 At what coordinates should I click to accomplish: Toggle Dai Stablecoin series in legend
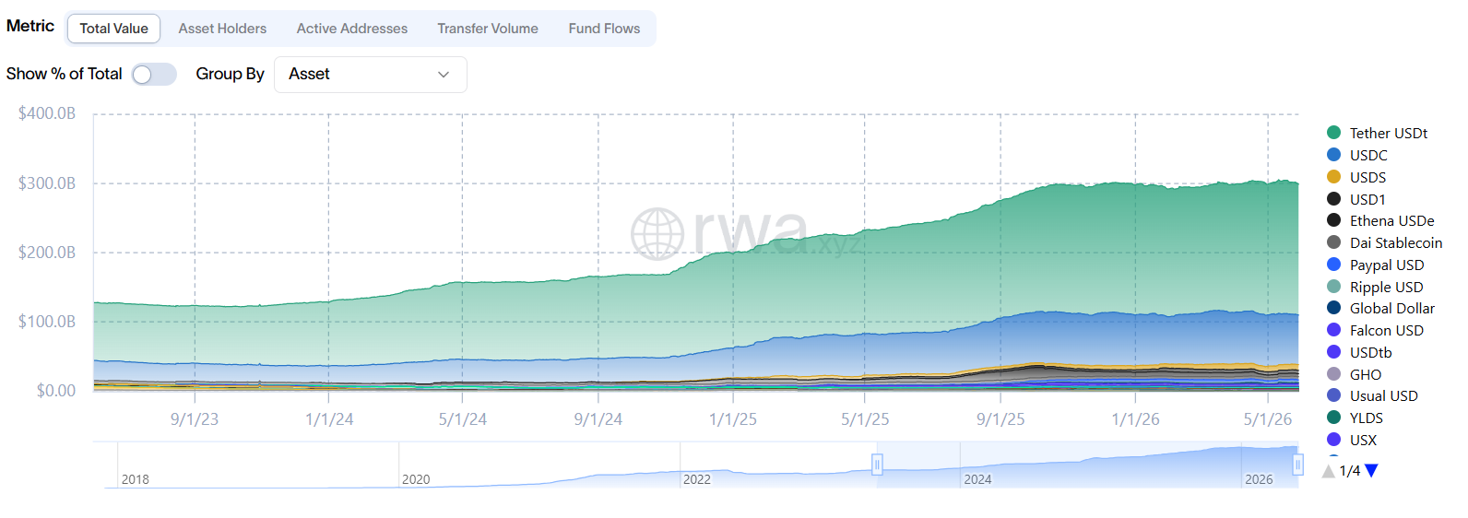1384,242
